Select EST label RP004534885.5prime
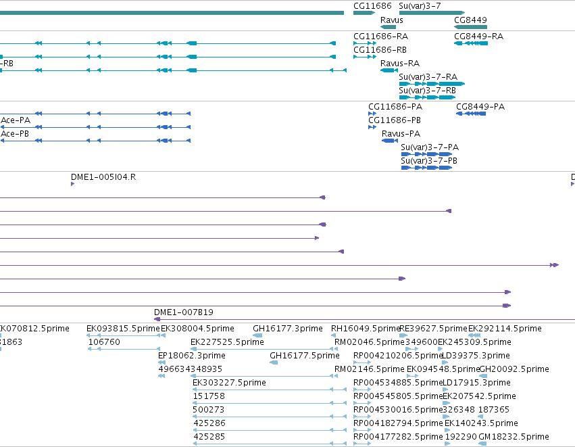Image resolution: width=575 pixels, height=447 pixels. (x=398, y=383)
